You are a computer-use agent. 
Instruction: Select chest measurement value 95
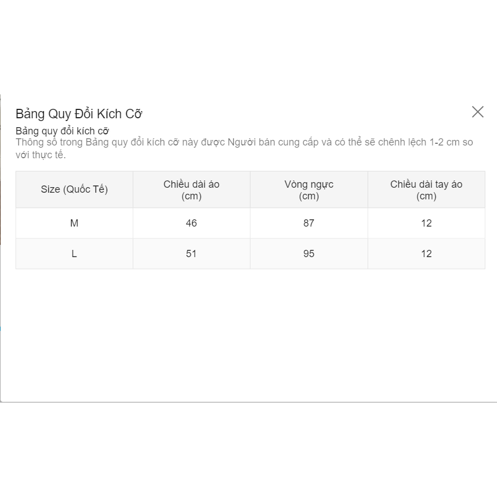coord(309,254)
